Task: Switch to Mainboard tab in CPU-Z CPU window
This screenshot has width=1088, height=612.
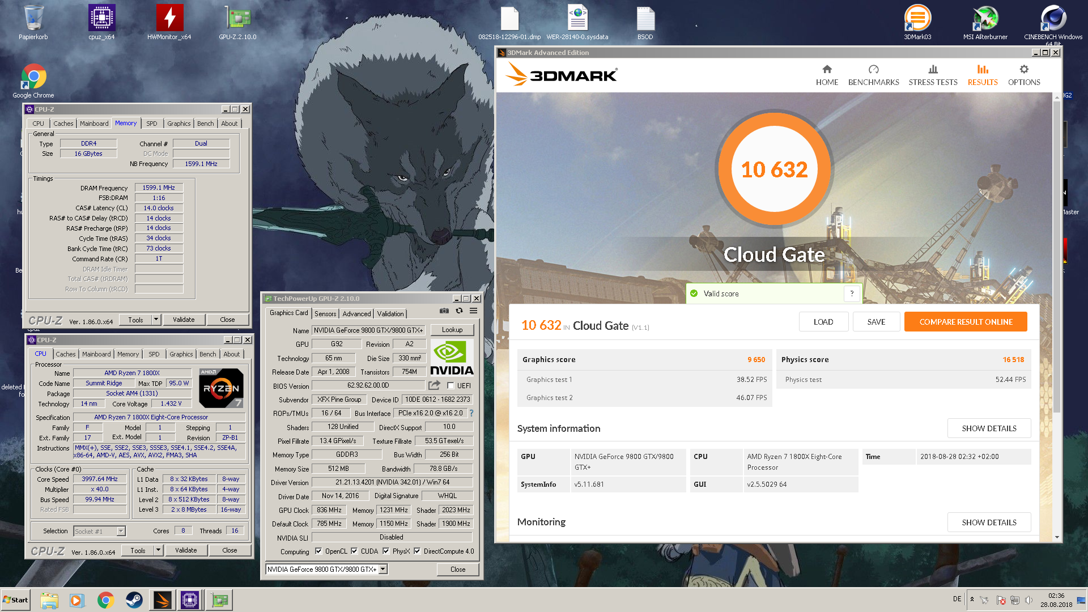Action: pyautogui.click(x=96, y=354)
